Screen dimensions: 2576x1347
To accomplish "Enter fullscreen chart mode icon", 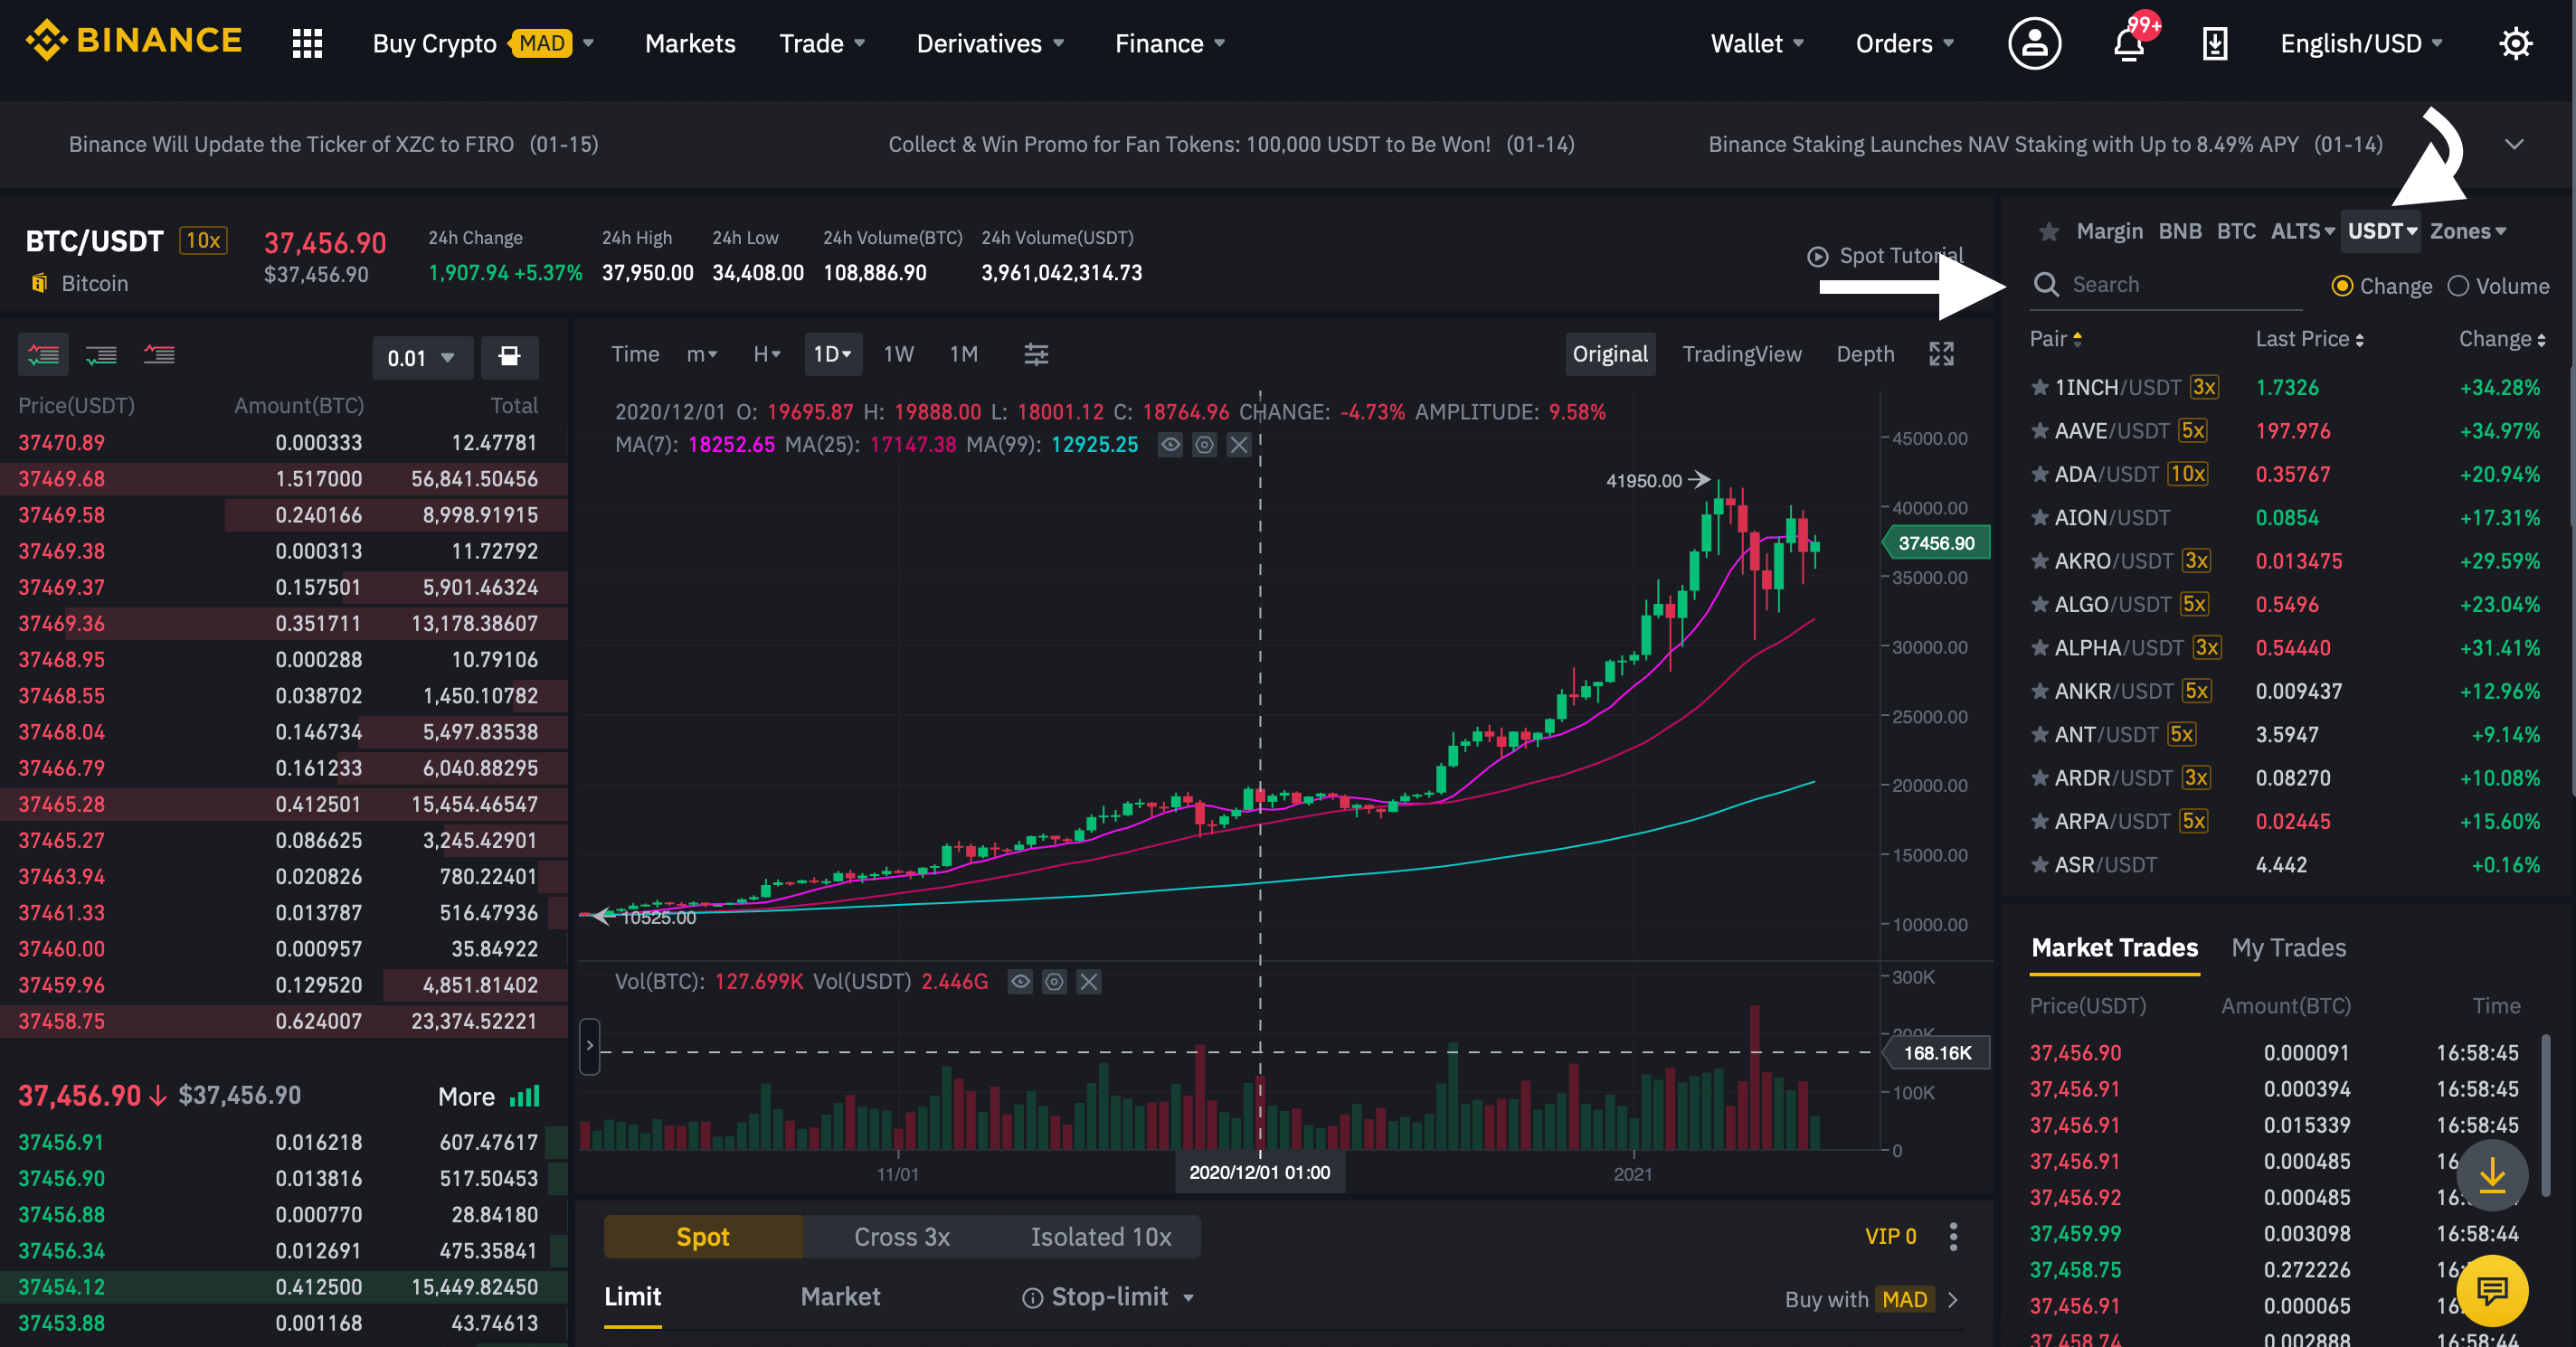I will point(1941,353).
